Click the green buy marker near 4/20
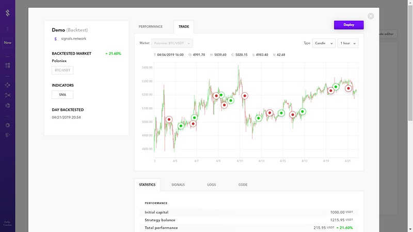The height and width of the screenshot is (232, 413). tap(336, 87)
